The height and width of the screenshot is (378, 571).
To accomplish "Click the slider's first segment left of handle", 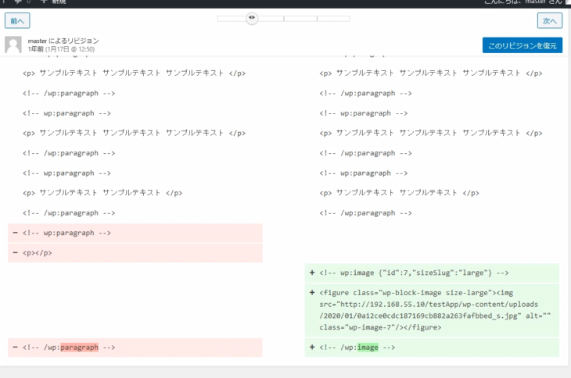I will pos(232,19).
